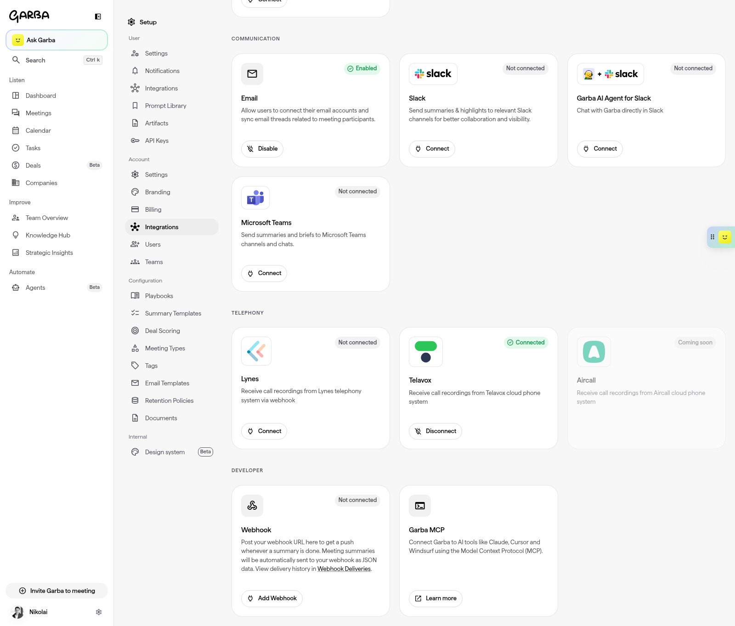The height and width of the screenshot is (626, 735).
Task: Open the Calendar page
Action: pyautogui.click(x=57, y=130)
